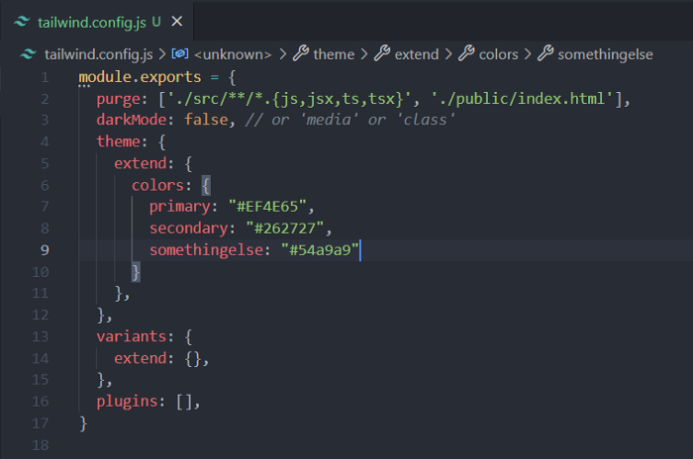The width and height of the screenshot is (693, 459).
Task: Open tailwind.config.js breadcrumb item
Action: 99,54
